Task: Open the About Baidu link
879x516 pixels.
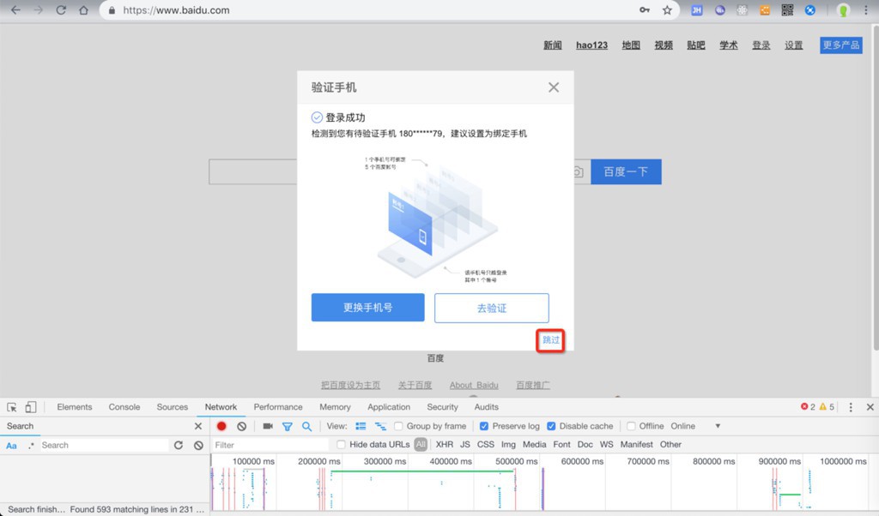Action: (474, 385)
